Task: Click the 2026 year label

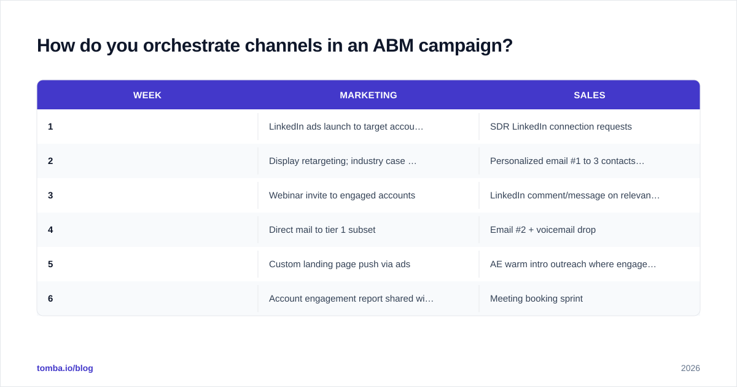Action: click(690, 368)
